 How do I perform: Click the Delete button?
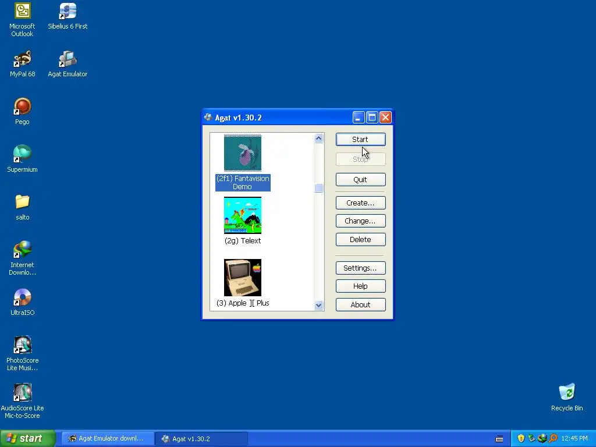(x=360, y=239)
